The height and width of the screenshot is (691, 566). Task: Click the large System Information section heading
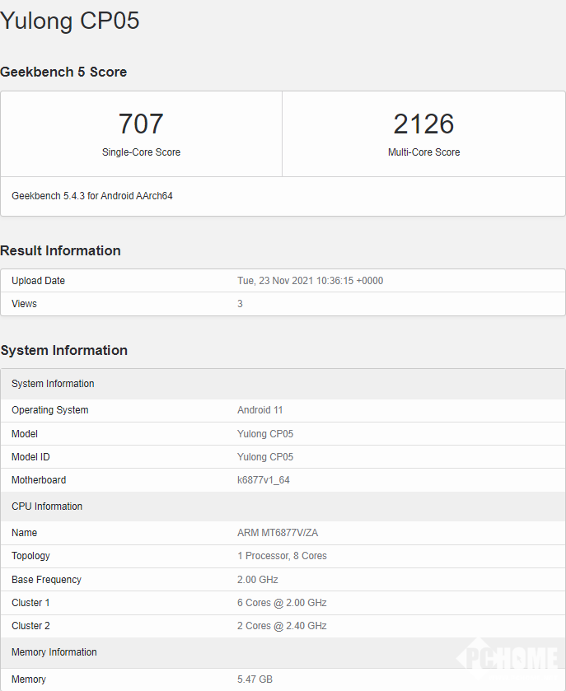[x=64, y=350]
